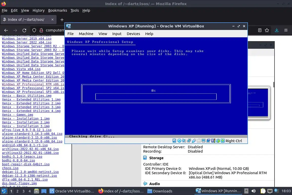Expand hidden tray icons arrow on taskbar
The height and width of the screenshot is (195, 292).
(x=246, y=191)
